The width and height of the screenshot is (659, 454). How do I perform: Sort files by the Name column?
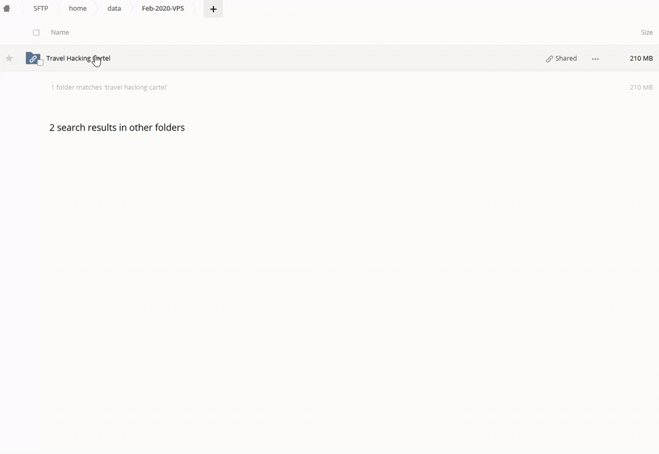point(60,32)
